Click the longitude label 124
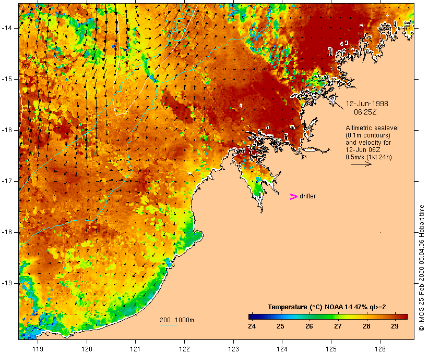 tap(282, 349)
